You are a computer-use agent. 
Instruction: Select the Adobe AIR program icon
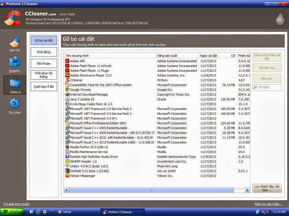[x=67, y=61]
